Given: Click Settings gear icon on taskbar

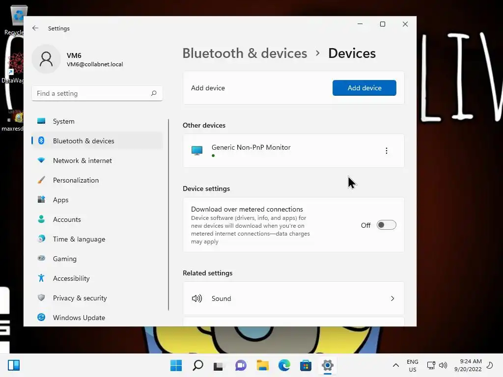Looking at the screenshot, I should click(x=328, y=365).
